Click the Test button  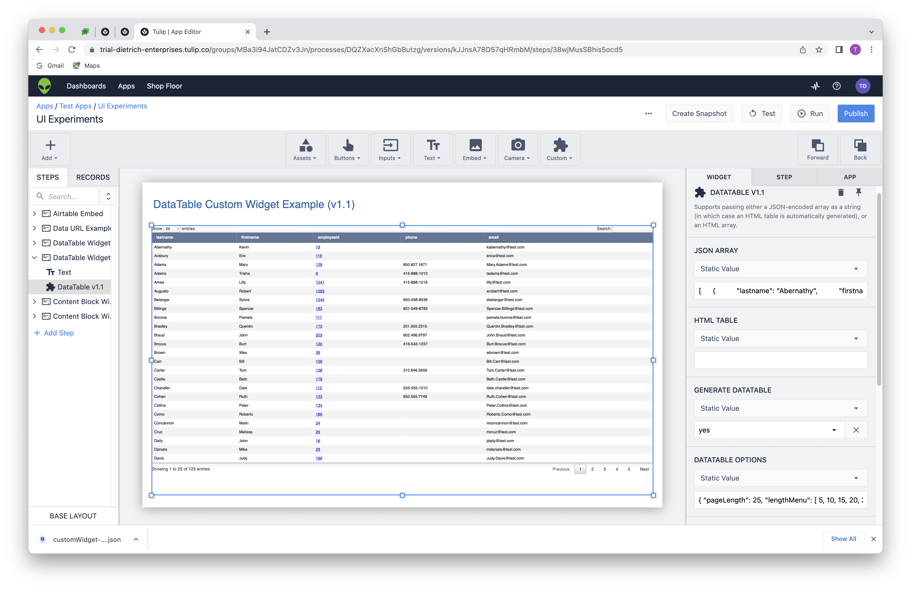click(x=762, y=113)
